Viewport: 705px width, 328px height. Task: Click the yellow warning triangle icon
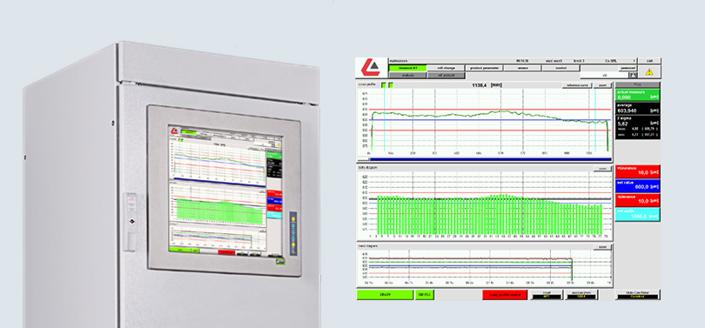point(649,71)
